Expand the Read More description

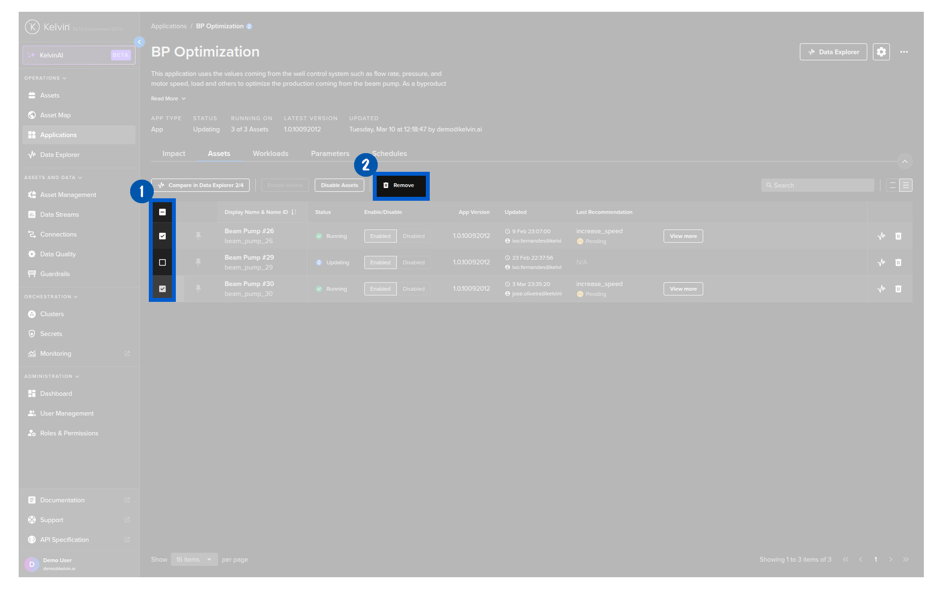(168, 99)
